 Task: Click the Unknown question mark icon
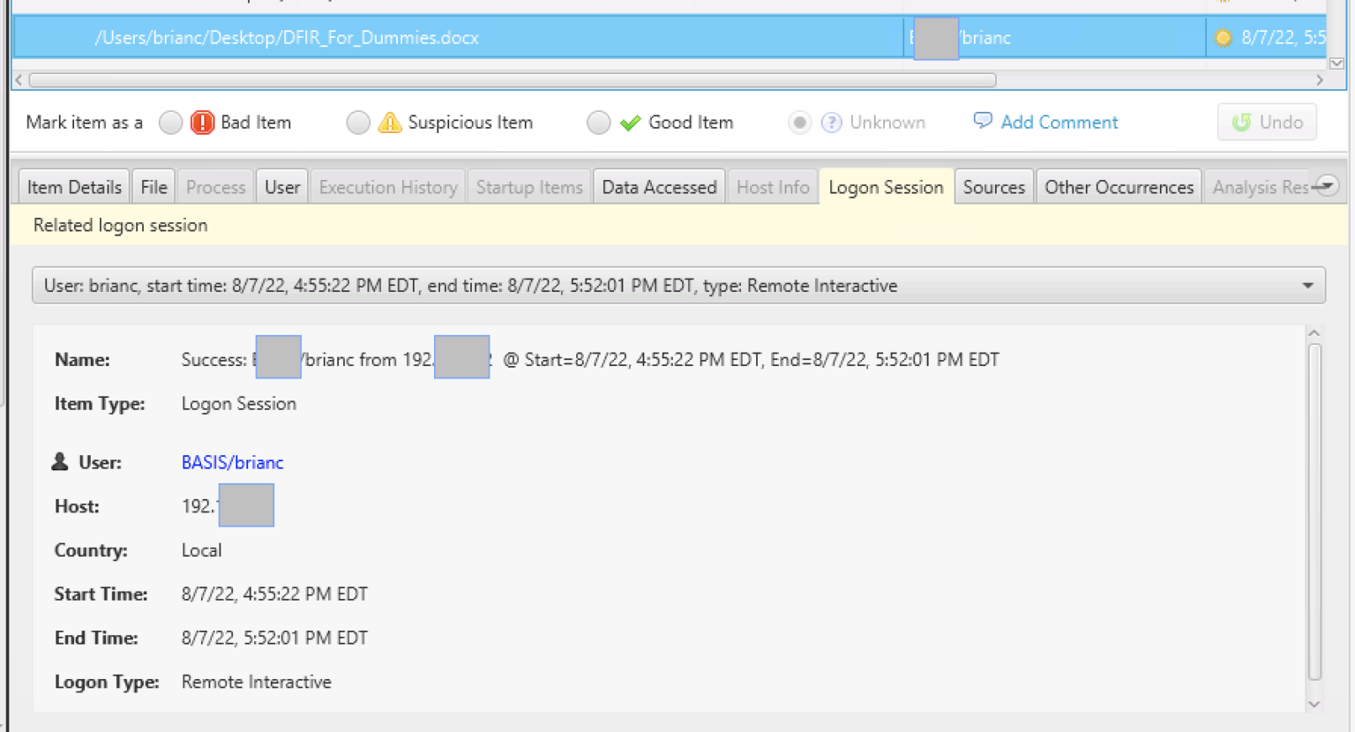831,123
